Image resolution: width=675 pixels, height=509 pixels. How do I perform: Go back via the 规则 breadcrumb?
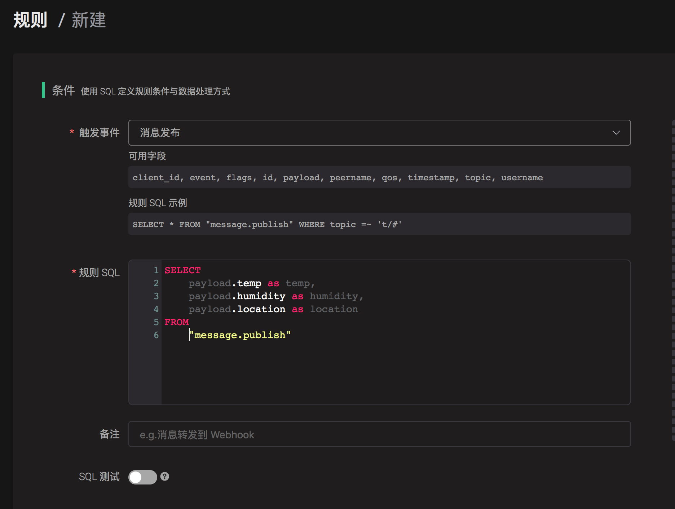[30, 20]
